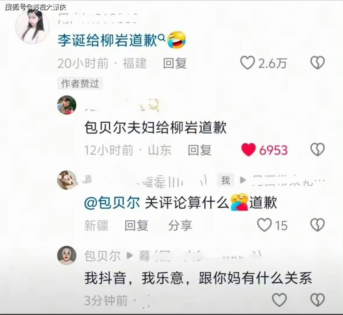Open clown-face avatar of 包贝尔

point(67,255)
